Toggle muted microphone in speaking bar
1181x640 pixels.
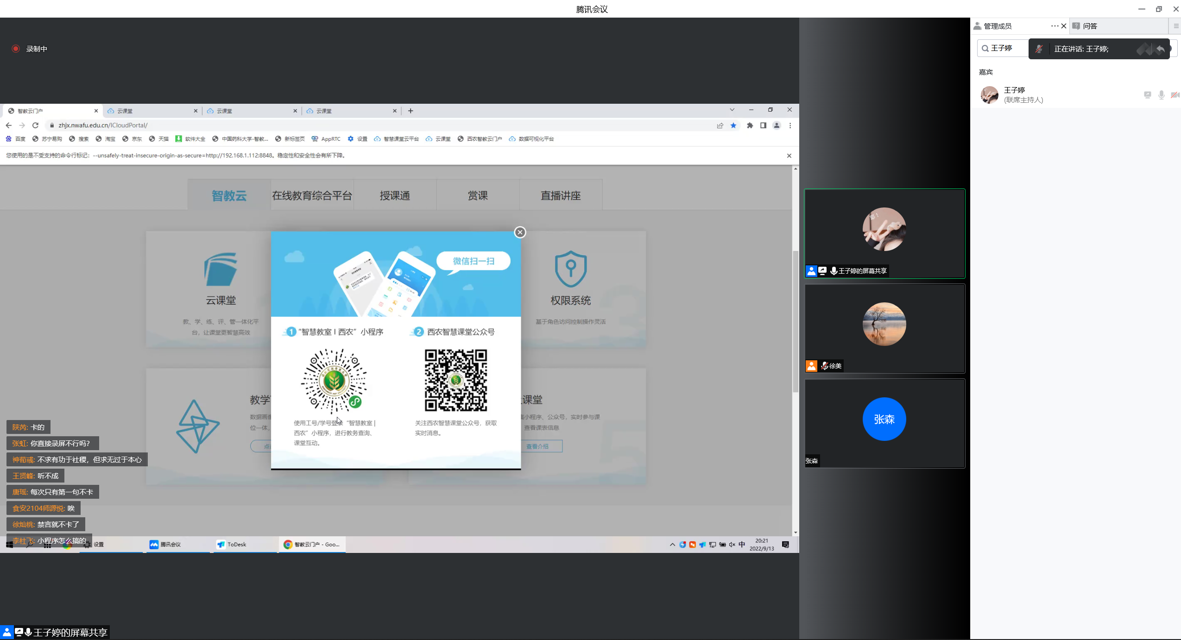pos(1039,49)
